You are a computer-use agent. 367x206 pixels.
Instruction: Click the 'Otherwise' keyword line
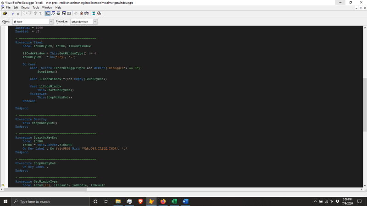(x=38, y=94)
